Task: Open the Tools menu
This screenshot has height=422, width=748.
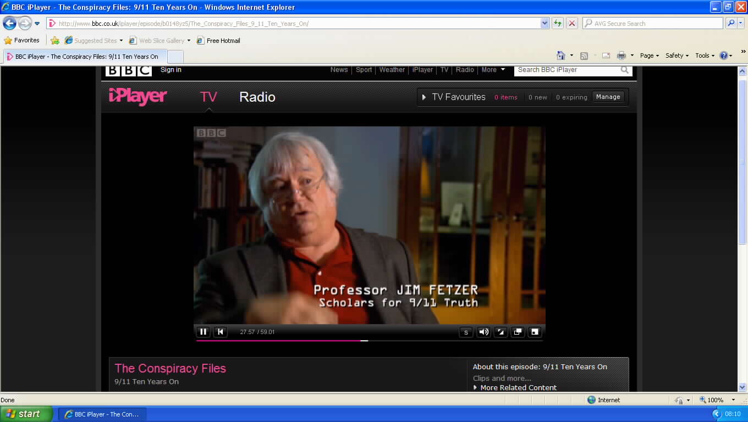Action: click(705, 55)
